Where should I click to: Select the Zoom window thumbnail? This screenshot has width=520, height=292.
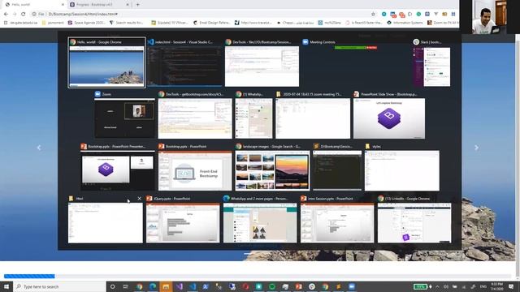click(124, 115)
